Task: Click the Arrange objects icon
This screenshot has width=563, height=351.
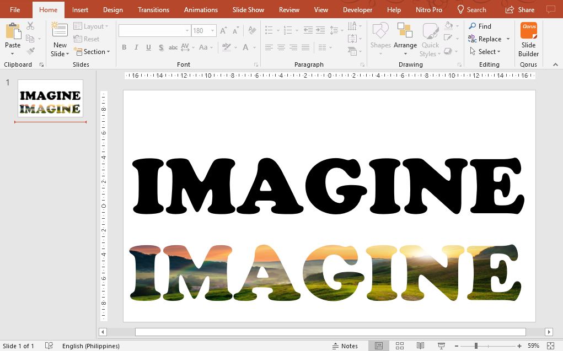Action: (405, 32)
